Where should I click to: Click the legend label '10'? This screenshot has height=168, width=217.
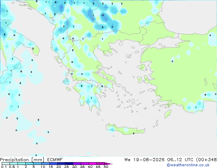(43, 167)
